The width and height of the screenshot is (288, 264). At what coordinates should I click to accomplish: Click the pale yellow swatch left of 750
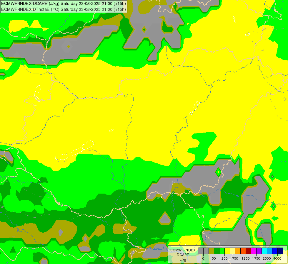click(232, 251)
